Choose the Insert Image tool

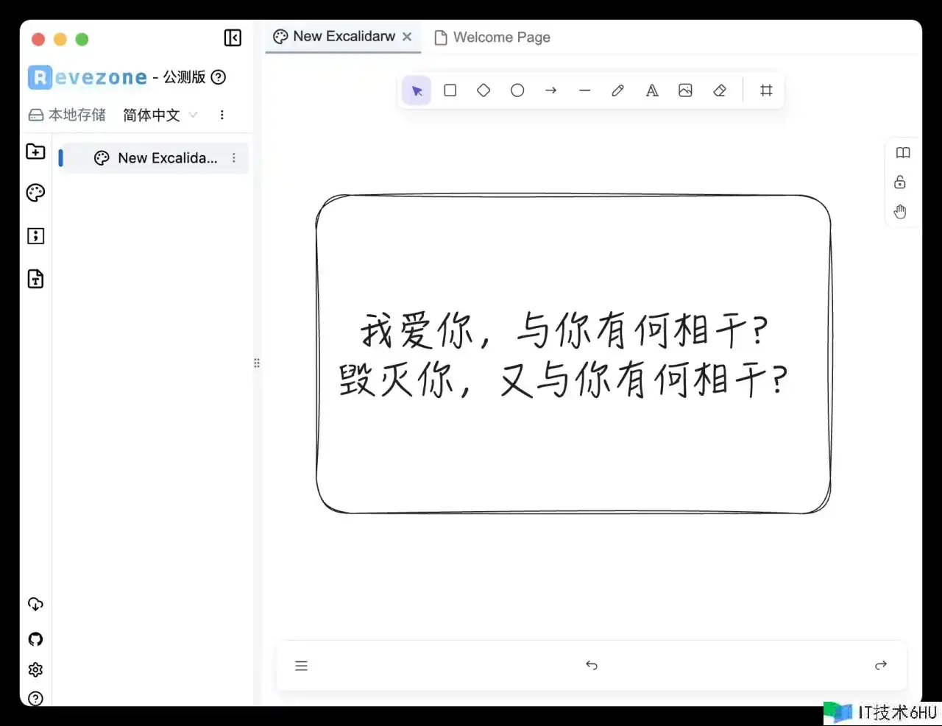coord(685,90)
